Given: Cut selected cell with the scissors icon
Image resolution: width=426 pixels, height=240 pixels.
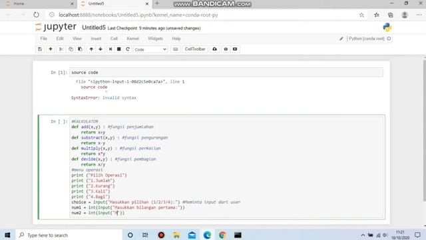Looking at the screenshot, I should pyautogui.click(x=61, y=49).
